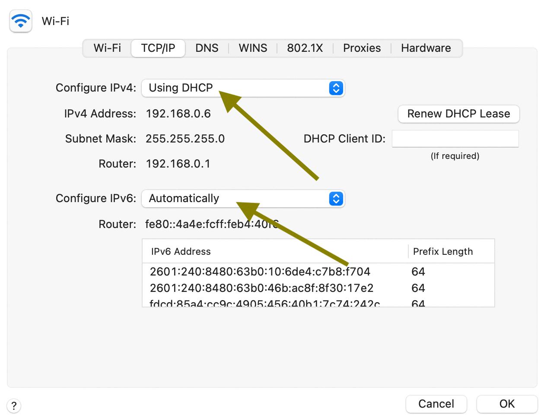Viewport: 547px width, 418px height.
Task: Confirm with the OK button
Action: click(507, 404)
